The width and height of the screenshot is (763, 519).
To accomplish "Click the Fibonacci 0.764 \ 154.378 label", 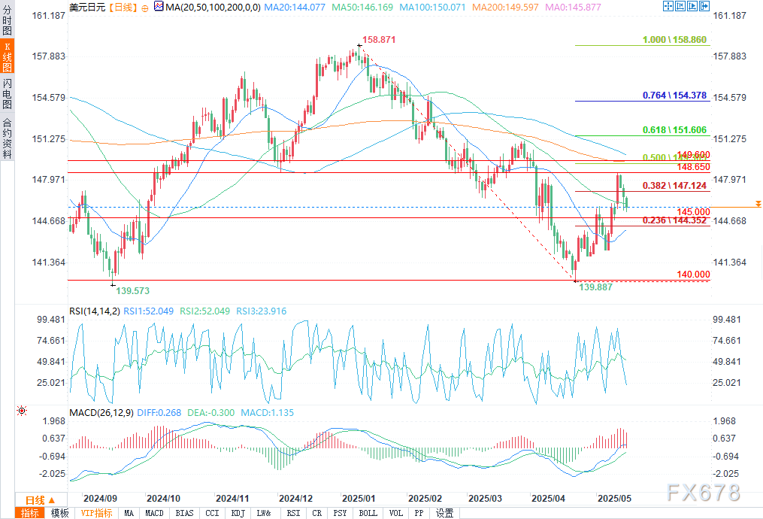I will pyautogui.click(x=674, y=96).
